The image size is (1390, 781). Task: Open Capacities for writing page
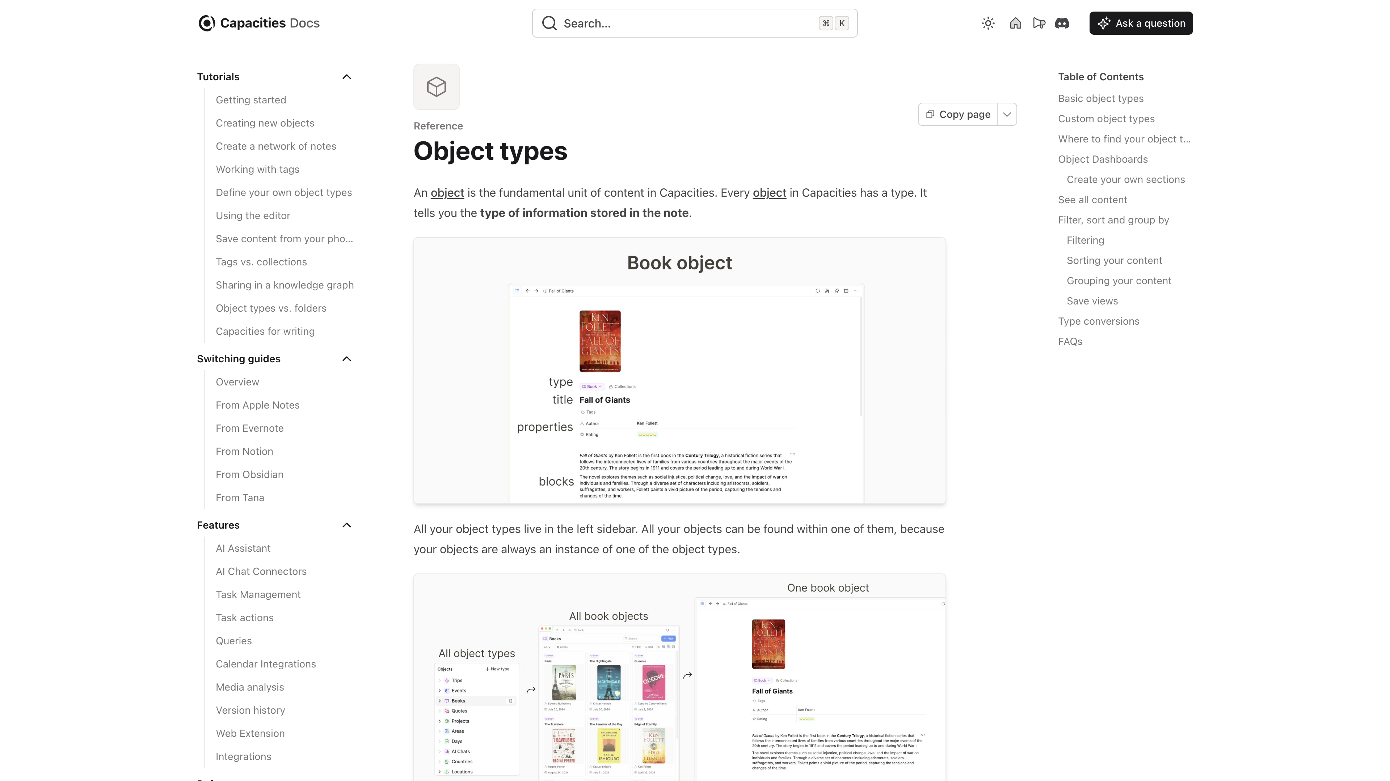265,332
